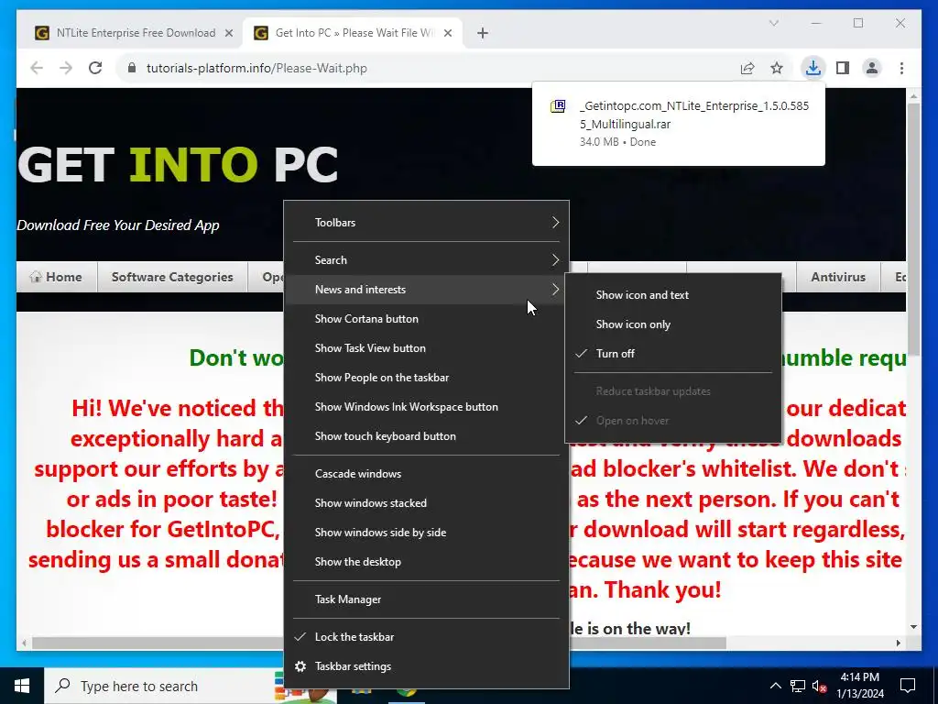Select Show the desktop
The width and height of the screenshot is (938, 704).
coord(426,562)
